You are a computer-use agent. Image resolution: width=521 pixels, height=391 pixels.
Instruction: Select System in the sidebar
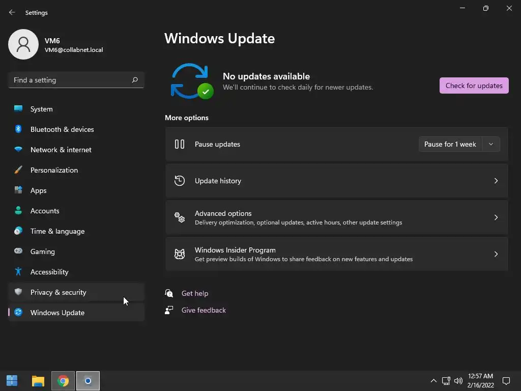[x=76, y=109]
